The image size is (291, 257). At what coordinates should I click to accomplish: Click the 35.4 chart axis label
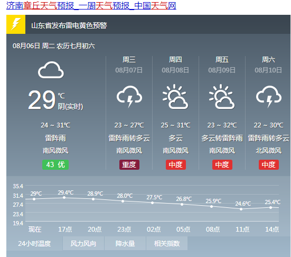click(x=18, y=186)
